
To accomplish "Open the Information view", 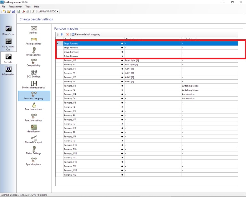I will [8, 71].
